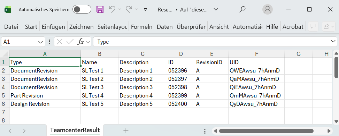This screenshot has height=136, width=339.
Task: Open the Daten ribbon tab
Action: tap(165, 27)
